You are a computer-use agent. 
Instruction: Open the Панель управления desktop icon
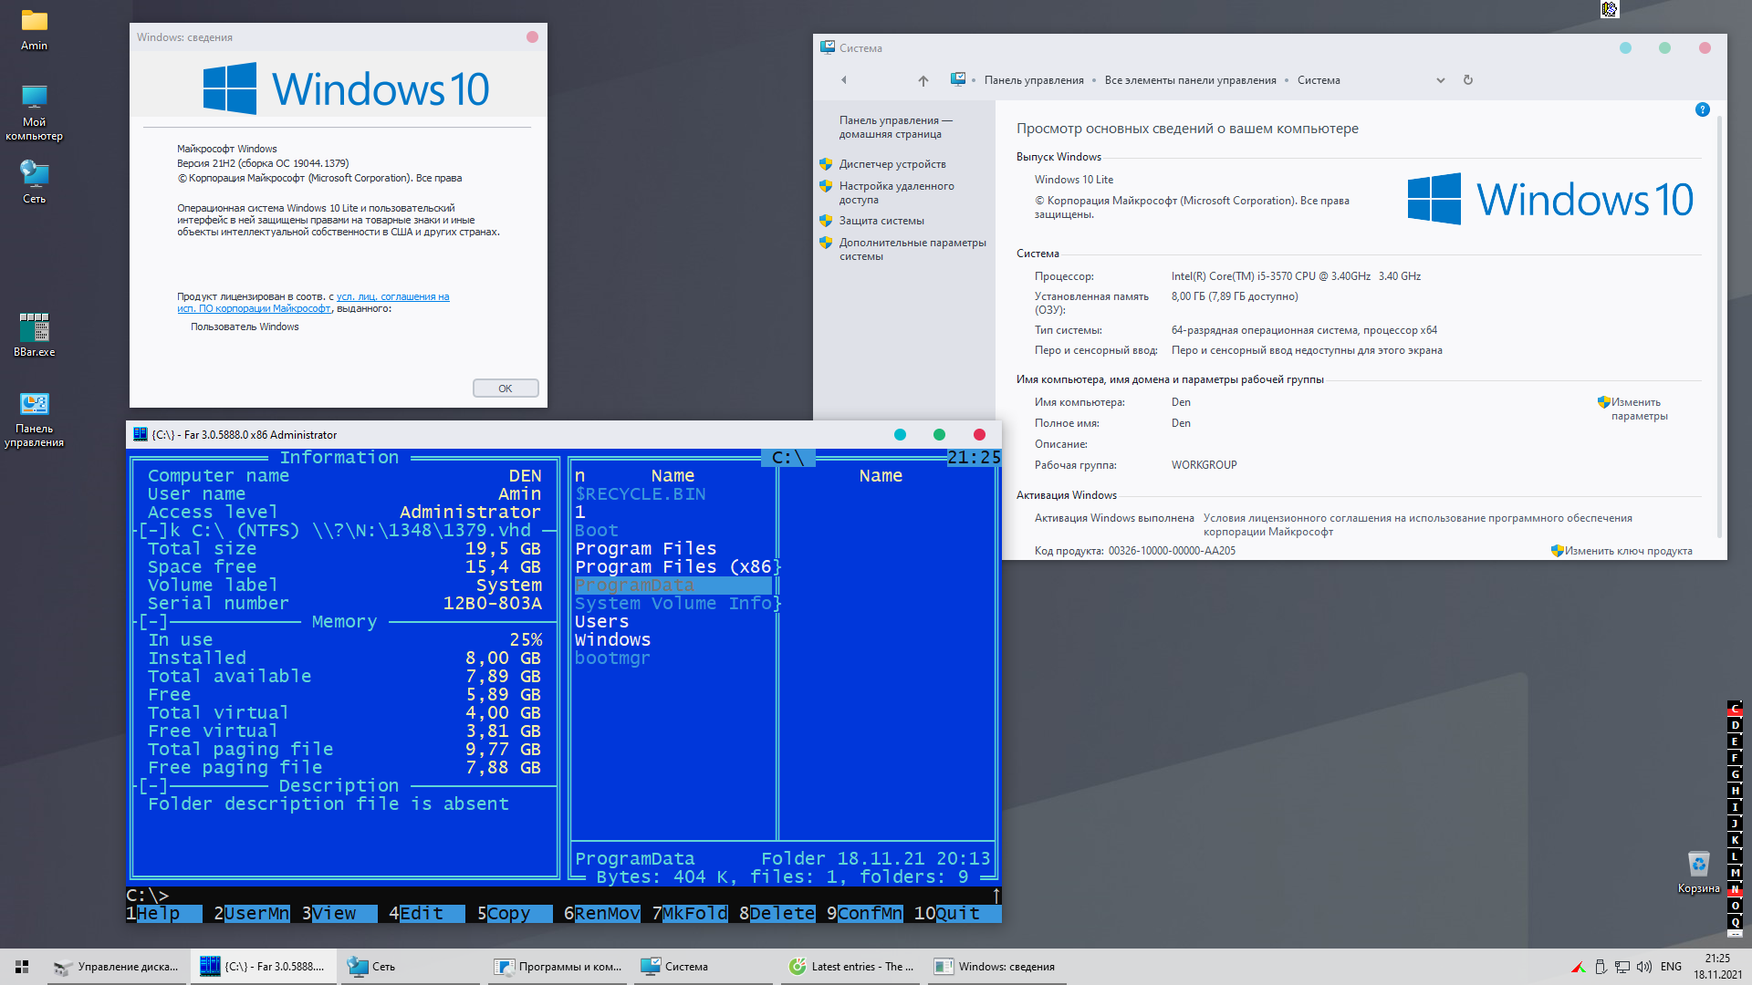click(34, 405)
